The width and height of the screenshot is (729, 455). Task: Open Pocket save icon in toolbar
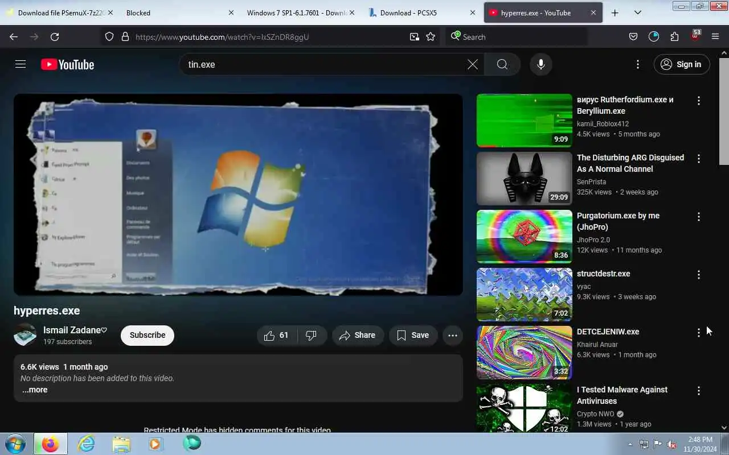click(633, 36)
